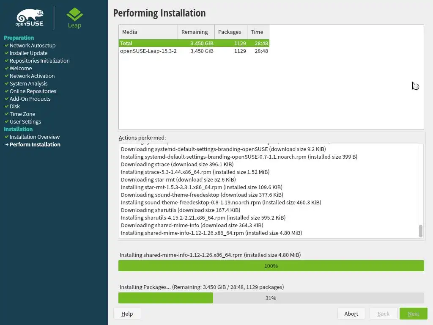Select the Online Repositories step
This screenshot has height=325, width=433.
pos(33,91)
